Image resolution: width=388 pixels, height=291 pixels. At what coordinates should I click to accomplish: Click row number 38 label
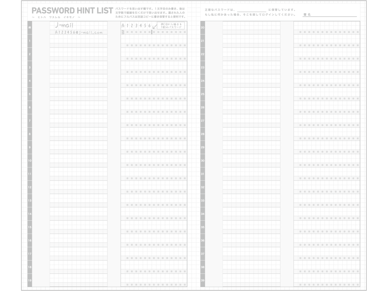[x=203, y=267]
